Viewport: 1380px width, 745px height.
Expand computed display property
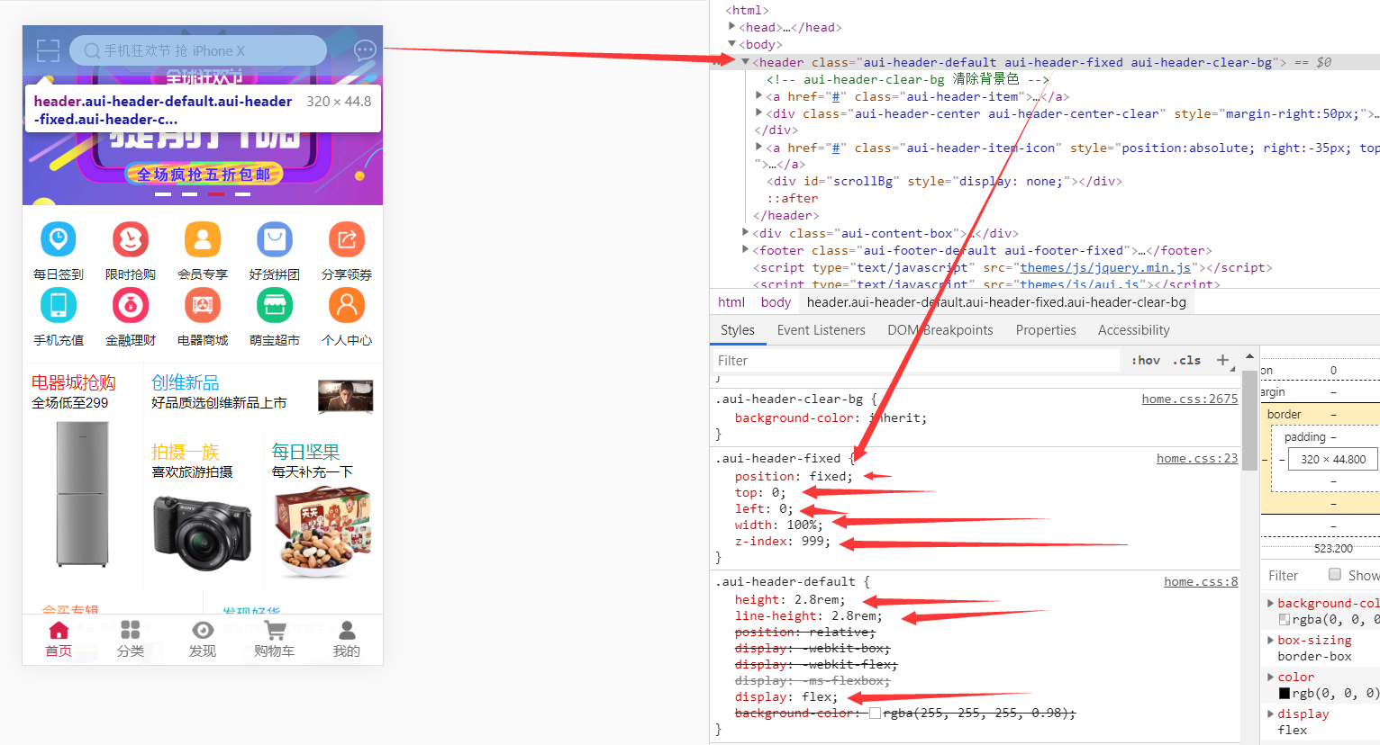1271,714
